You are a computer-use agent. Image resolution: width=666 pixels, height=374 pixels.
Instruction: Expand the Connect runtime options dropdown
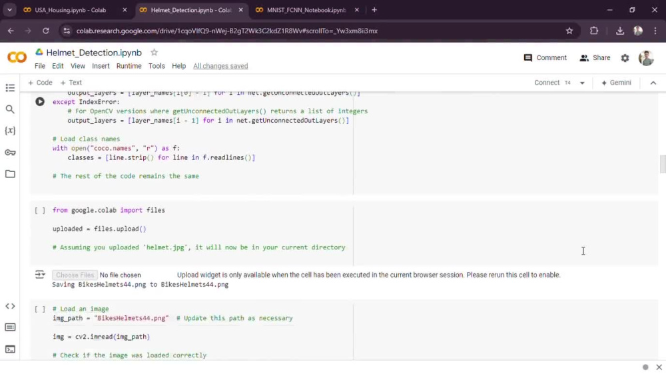click(582, 83)
